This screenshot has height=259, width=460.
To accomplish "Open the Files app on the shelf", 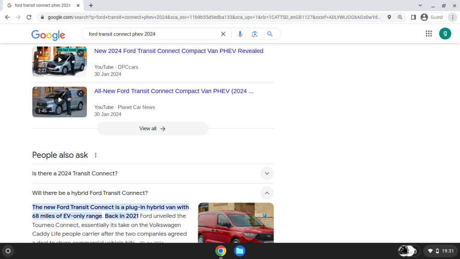I will click(x=240, y=251).
